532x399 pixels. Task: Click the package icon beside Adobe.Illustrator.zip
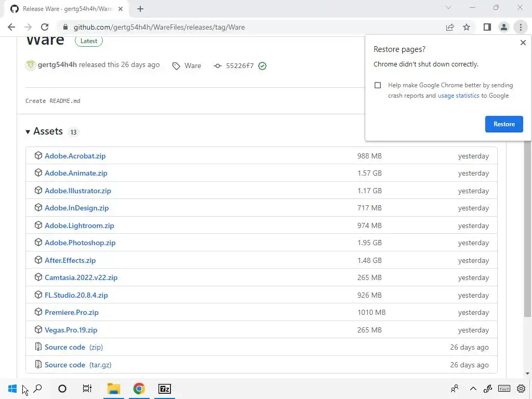(38, 190)
